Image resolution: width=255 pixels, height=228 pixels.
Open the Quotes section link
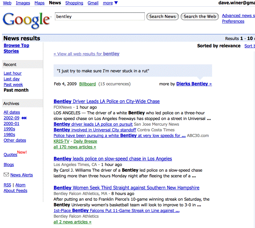10,155
